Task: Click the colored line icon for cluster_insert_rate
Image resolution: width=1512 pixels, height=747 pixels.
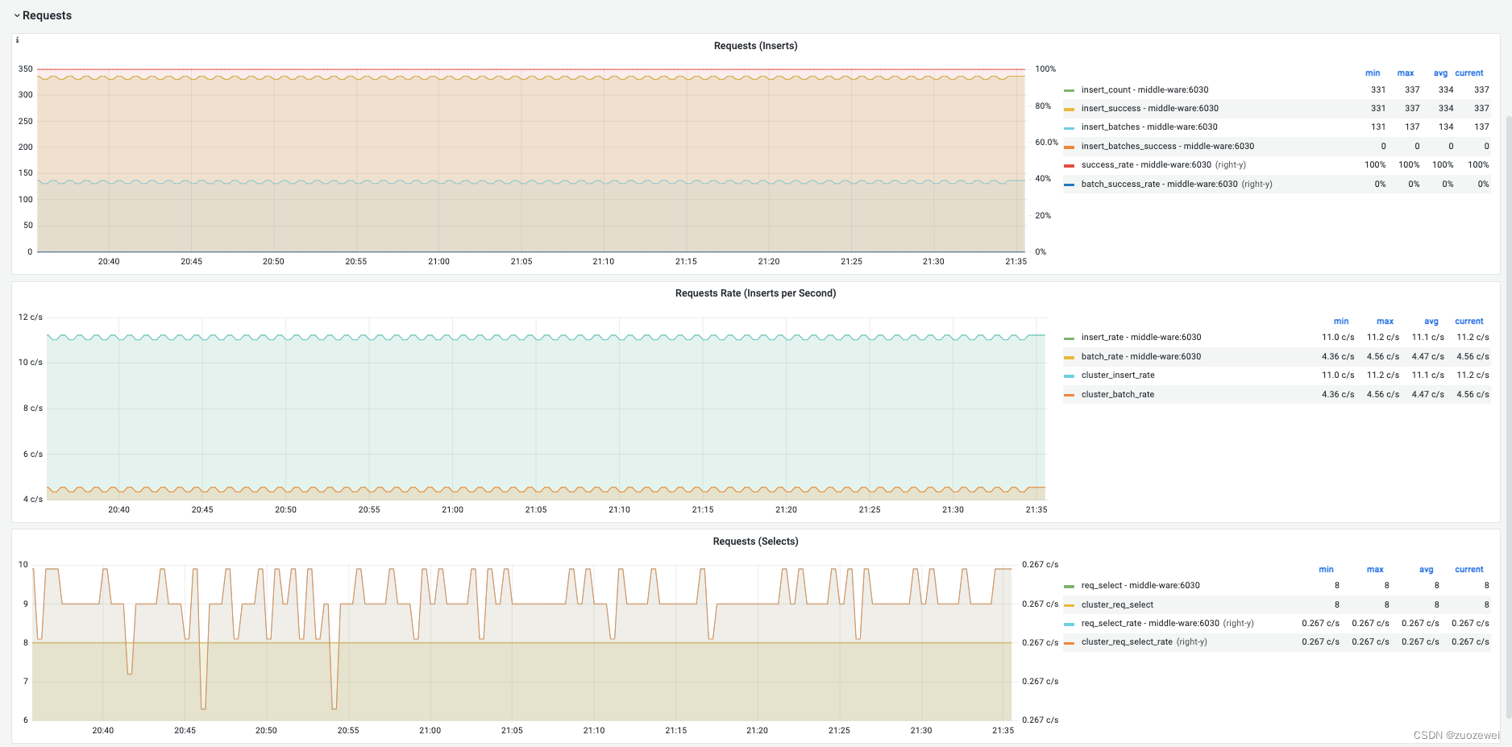Action: coord(1070,375)
